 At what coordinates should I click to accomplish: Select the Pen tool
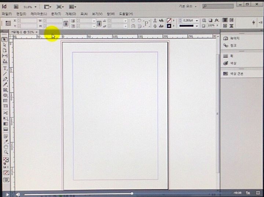coord(5,79)
